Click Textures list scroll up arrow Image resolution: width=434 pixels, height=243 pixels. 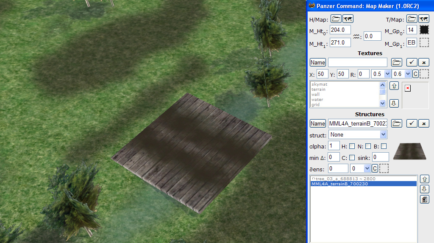pos(383,85)
